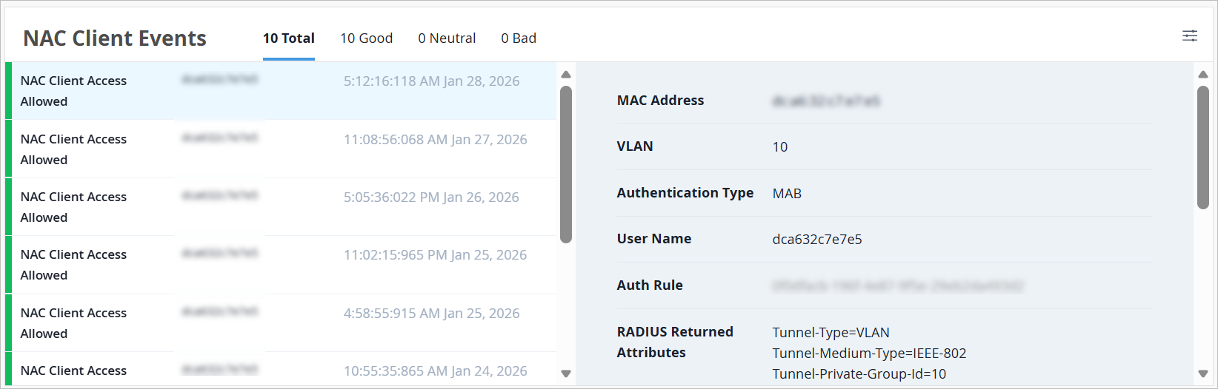
Task: Click the blurred Auth Rule value
Action: coord(898,286)
